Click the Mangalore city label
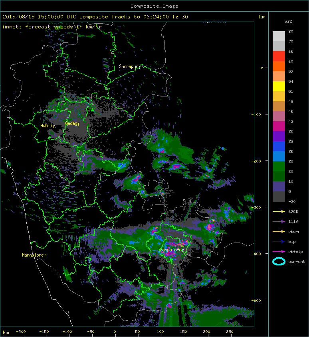The height and width of the screenshot is (337, 309). [33, 255]
